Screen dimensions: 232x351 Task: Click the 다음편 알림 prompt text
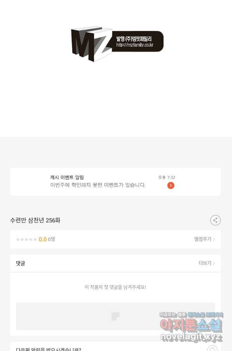pyautogui.click(x=48, y=349)
